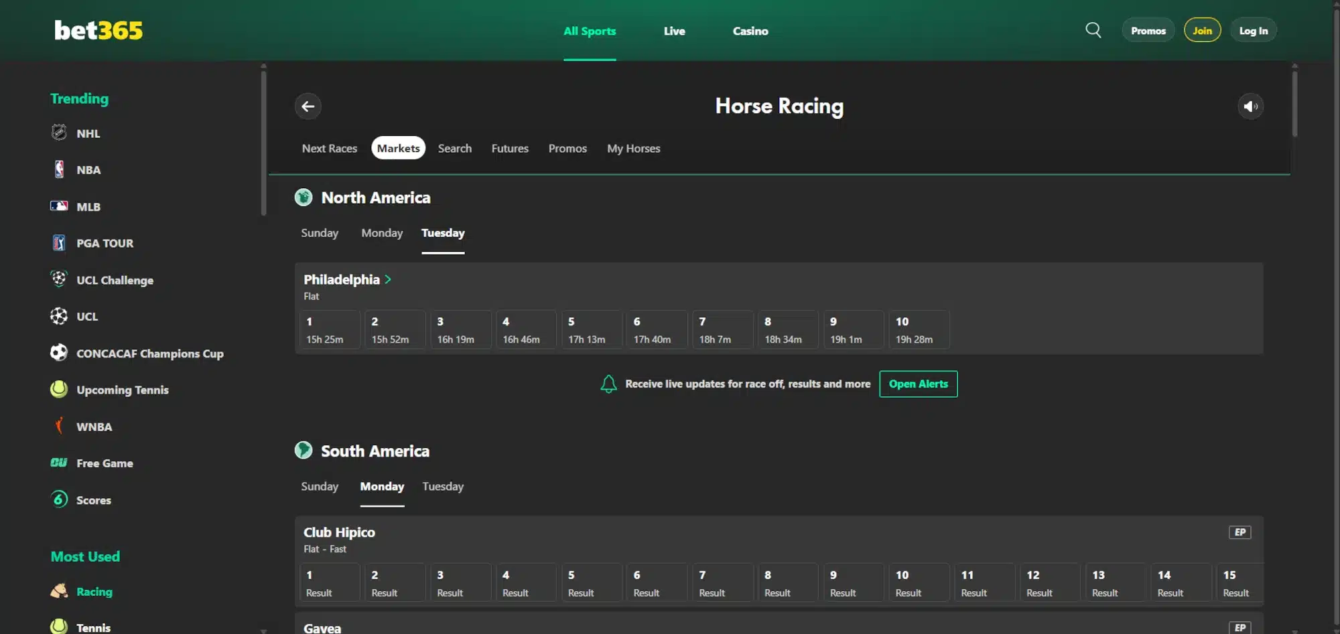The image size is (1340, 634).
Task: View Club Hipico race 10 Result
Action: (x=919, y=583)
